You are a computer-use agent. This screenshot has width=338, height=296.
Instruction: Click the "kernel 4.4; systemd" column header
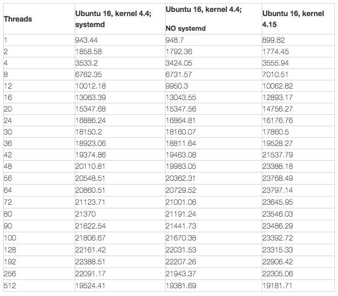[x=113, y=19]
